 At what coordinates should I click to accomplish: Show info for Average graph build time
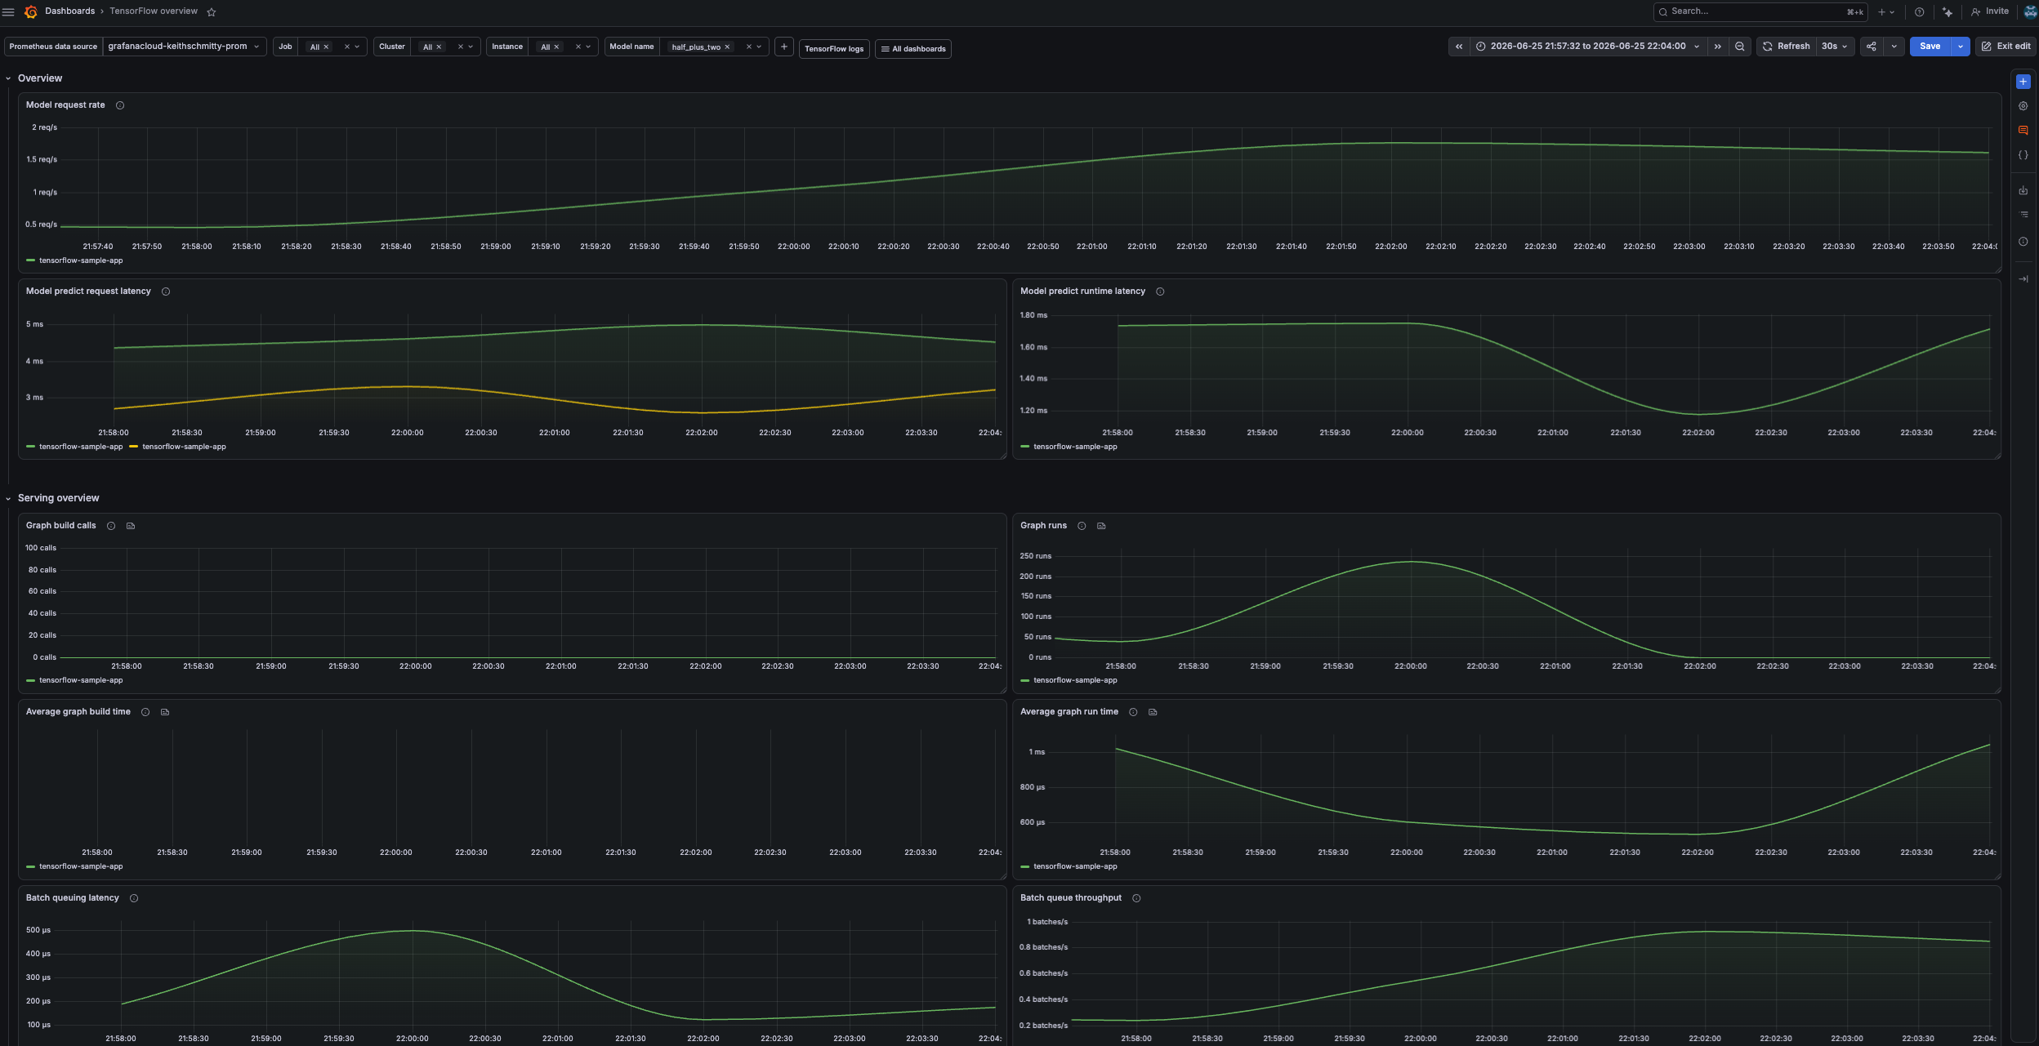[145, 712]
